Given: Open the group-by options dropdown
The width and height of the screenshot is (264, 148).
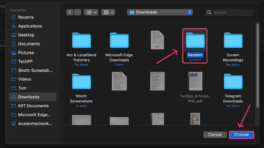Looking at the screenshot, I should coord(108,12).
